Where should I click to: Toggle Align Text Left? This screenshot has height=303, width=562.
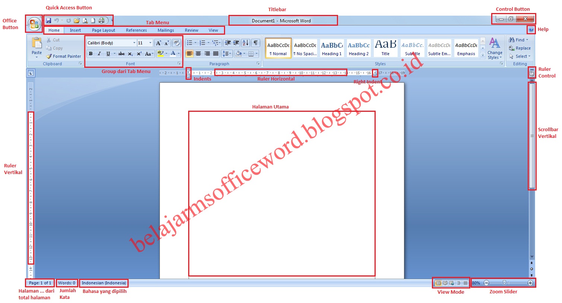(x=190, y=54)
